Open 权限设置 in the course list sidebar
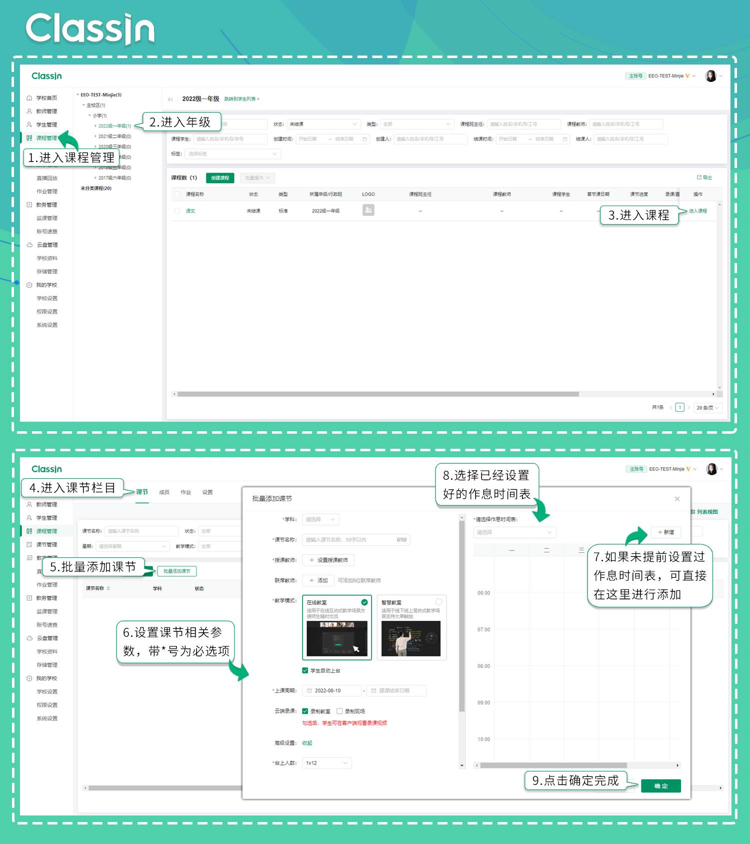 click(47, 312)
